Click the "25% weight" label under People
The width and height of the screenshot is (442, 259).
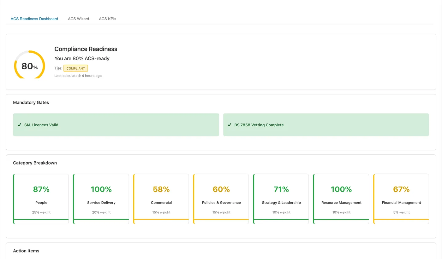(x=41, y=212)
